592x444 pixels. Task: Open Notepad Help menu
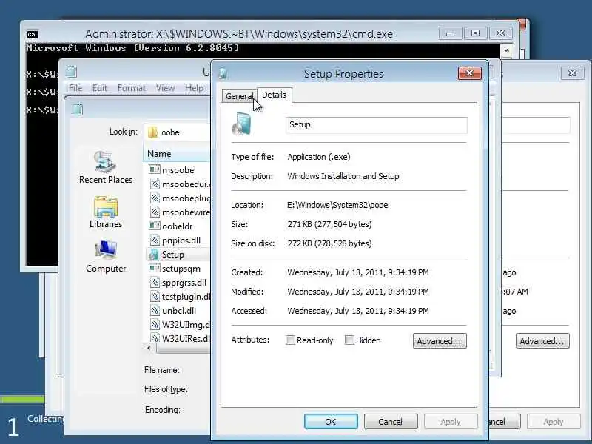(194, 88)
